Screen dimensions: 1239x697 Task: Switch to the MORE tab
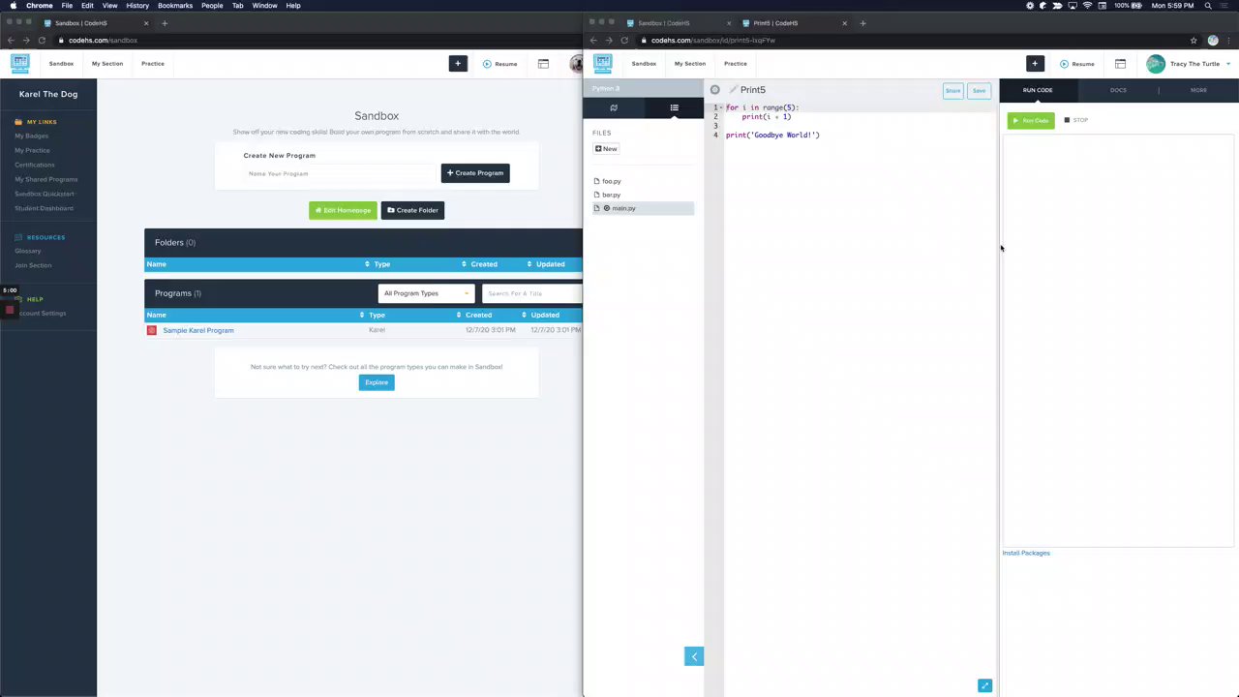click(1198, 90)
